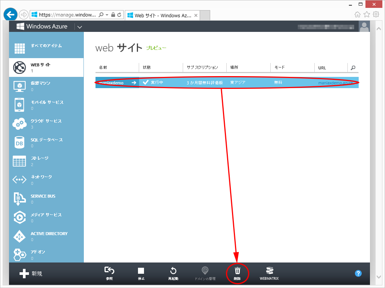Click inside the browser address field

pos(67,15)
